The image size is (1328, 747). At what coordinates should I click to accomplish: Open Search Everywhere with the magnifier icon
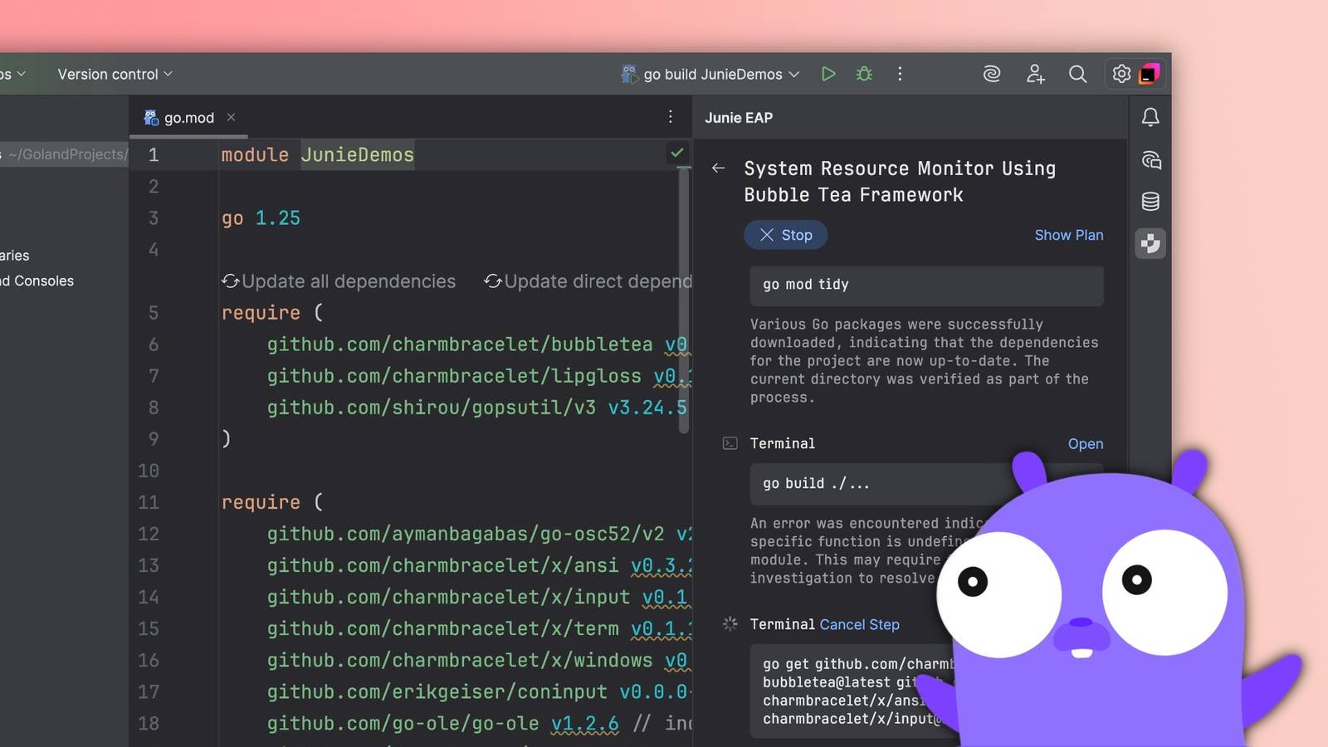tap(1077, 74)
